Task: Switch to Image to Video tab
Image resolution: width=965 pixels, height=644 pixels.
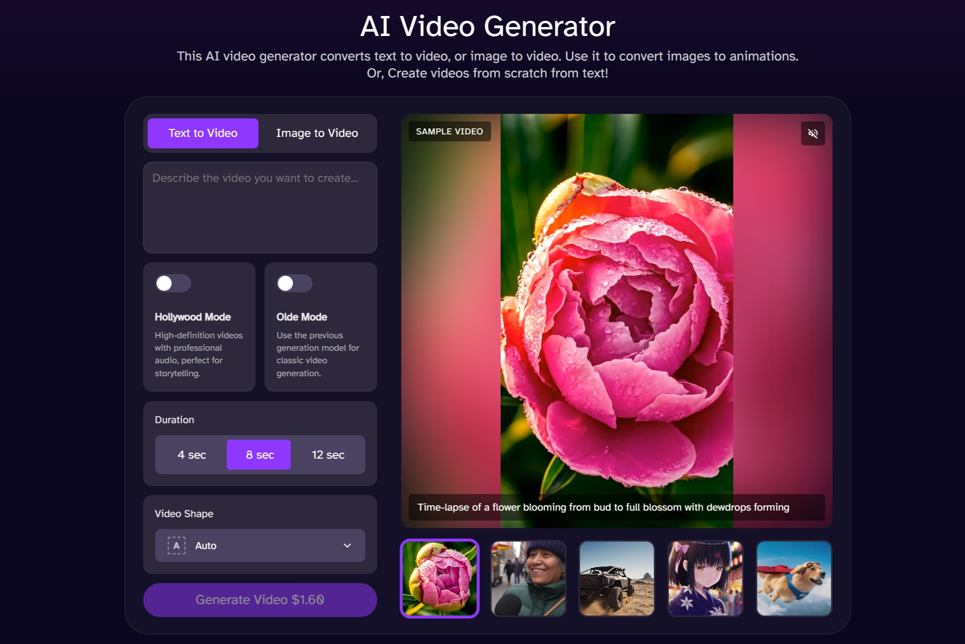Action: click(x=317, y=133)
